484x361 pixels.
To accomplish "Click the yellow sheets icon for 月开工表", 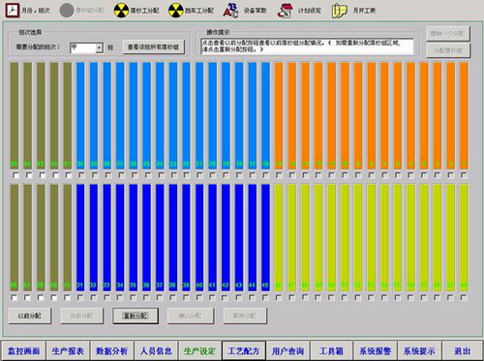I will (x=340, y=11).
